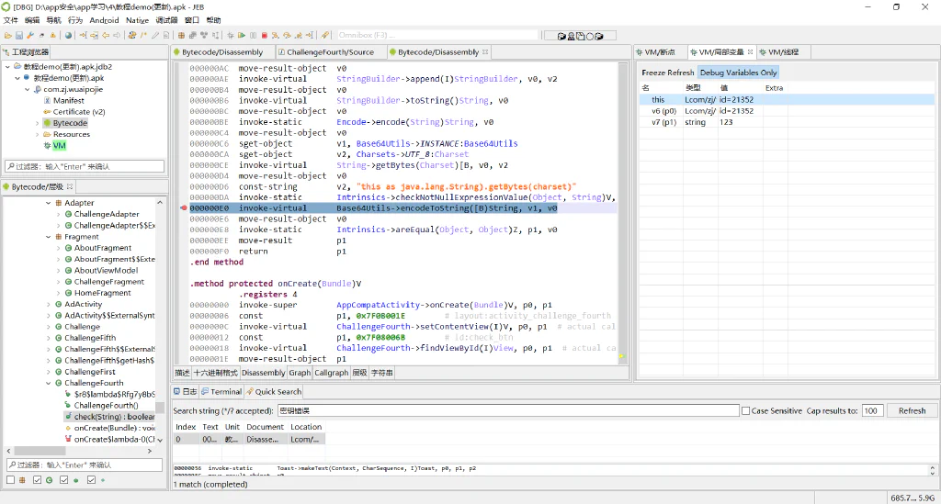Click the Quick Search string input field
The image size is (941, 504).
tap(508, 411)
